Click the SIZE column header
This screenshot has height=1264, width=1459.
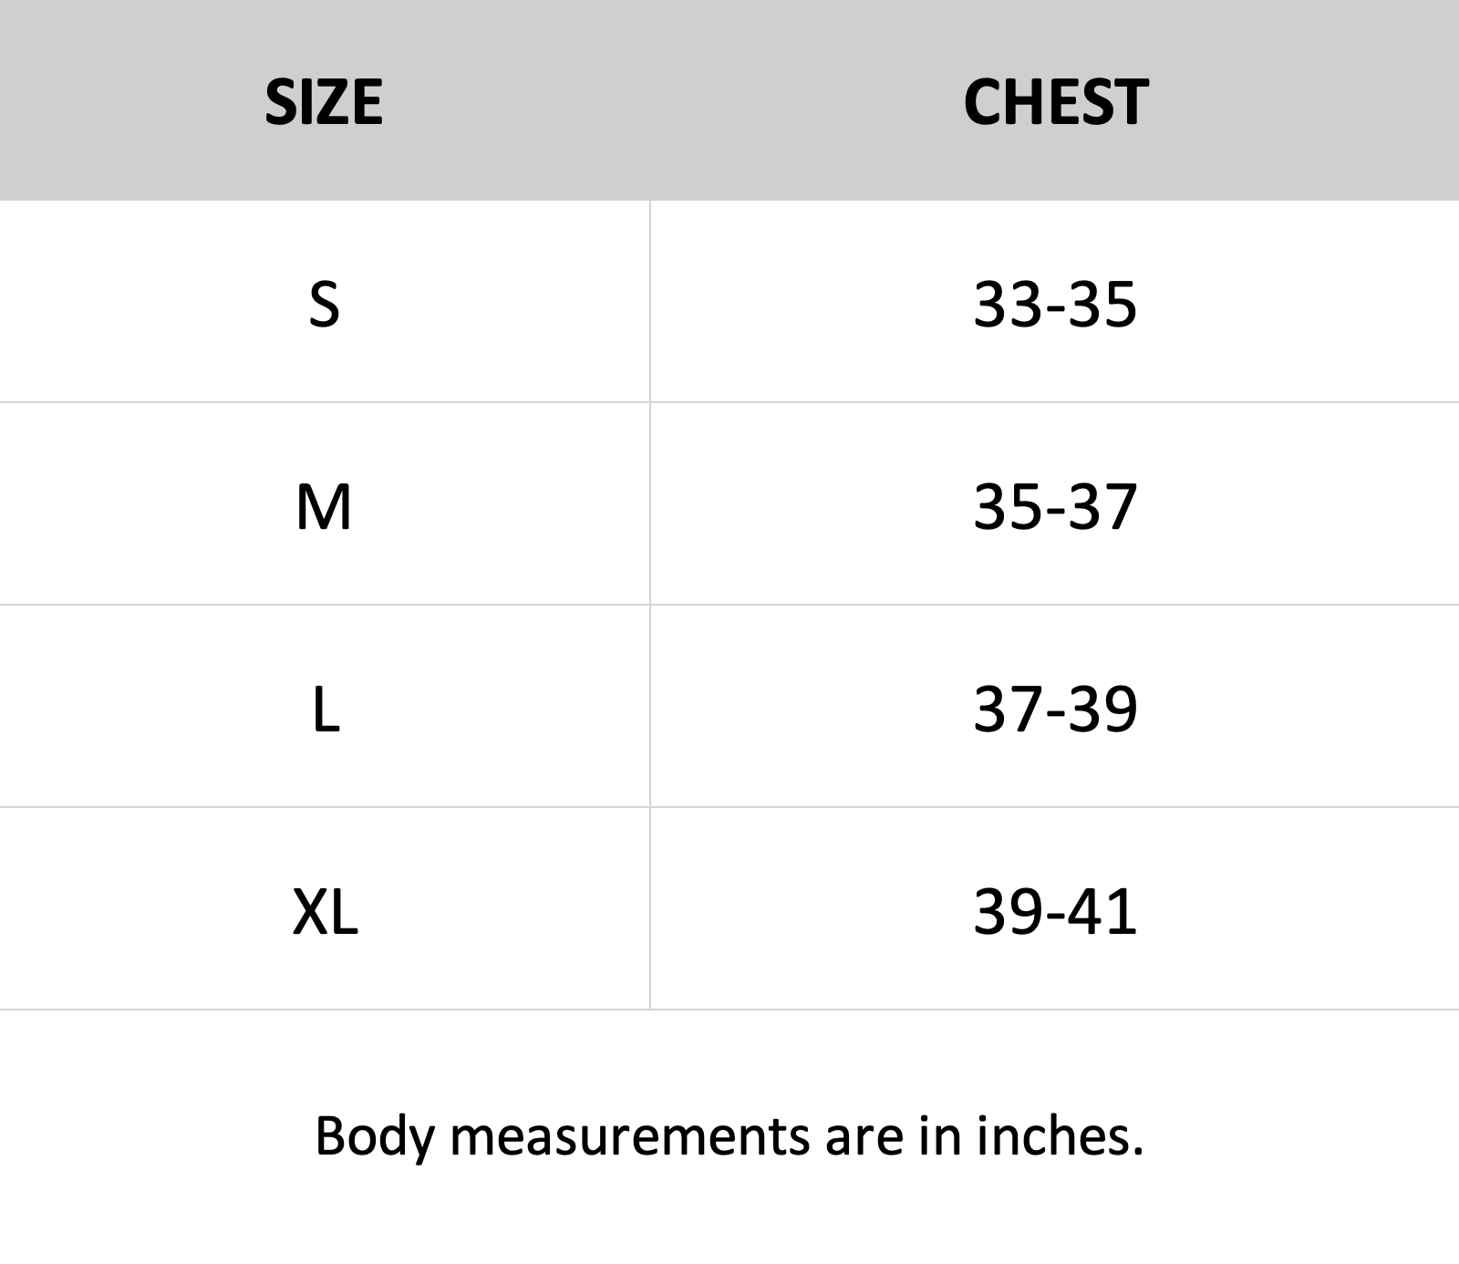coord(324,101)
